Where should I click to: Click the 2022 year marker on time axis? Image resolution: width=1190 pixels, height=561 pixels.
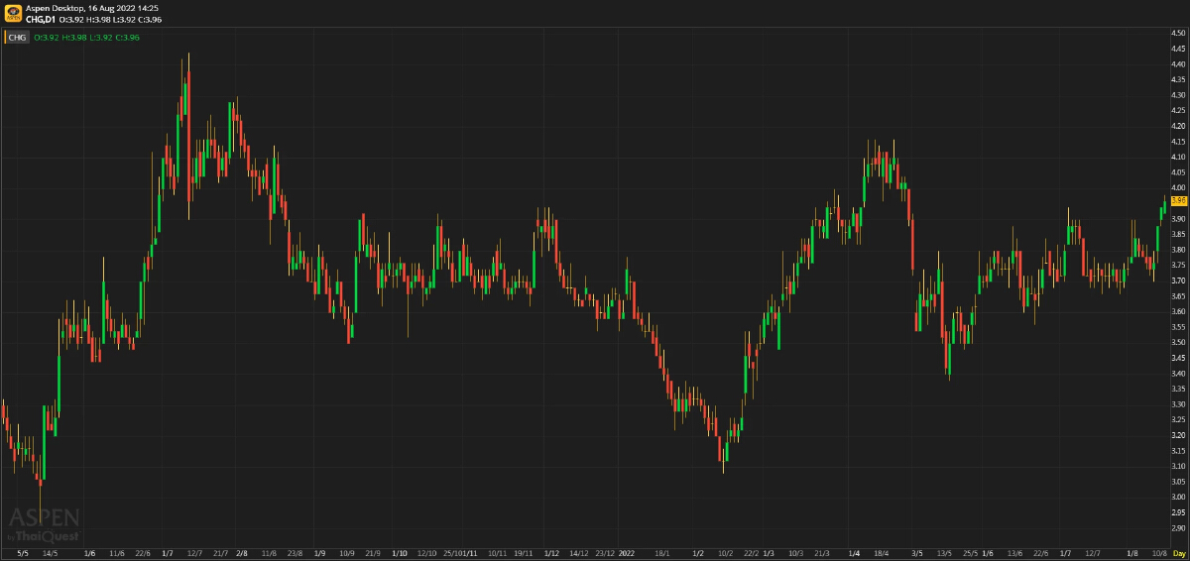626,552
